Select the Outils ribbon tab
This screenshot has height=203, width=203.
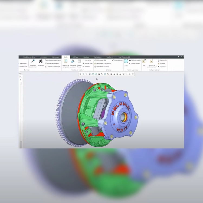coord(66,57)
